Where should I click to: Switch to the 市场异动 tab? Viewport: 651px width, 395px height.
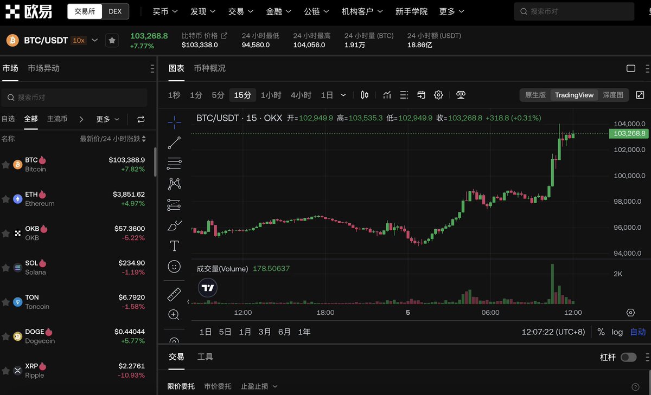43,68
